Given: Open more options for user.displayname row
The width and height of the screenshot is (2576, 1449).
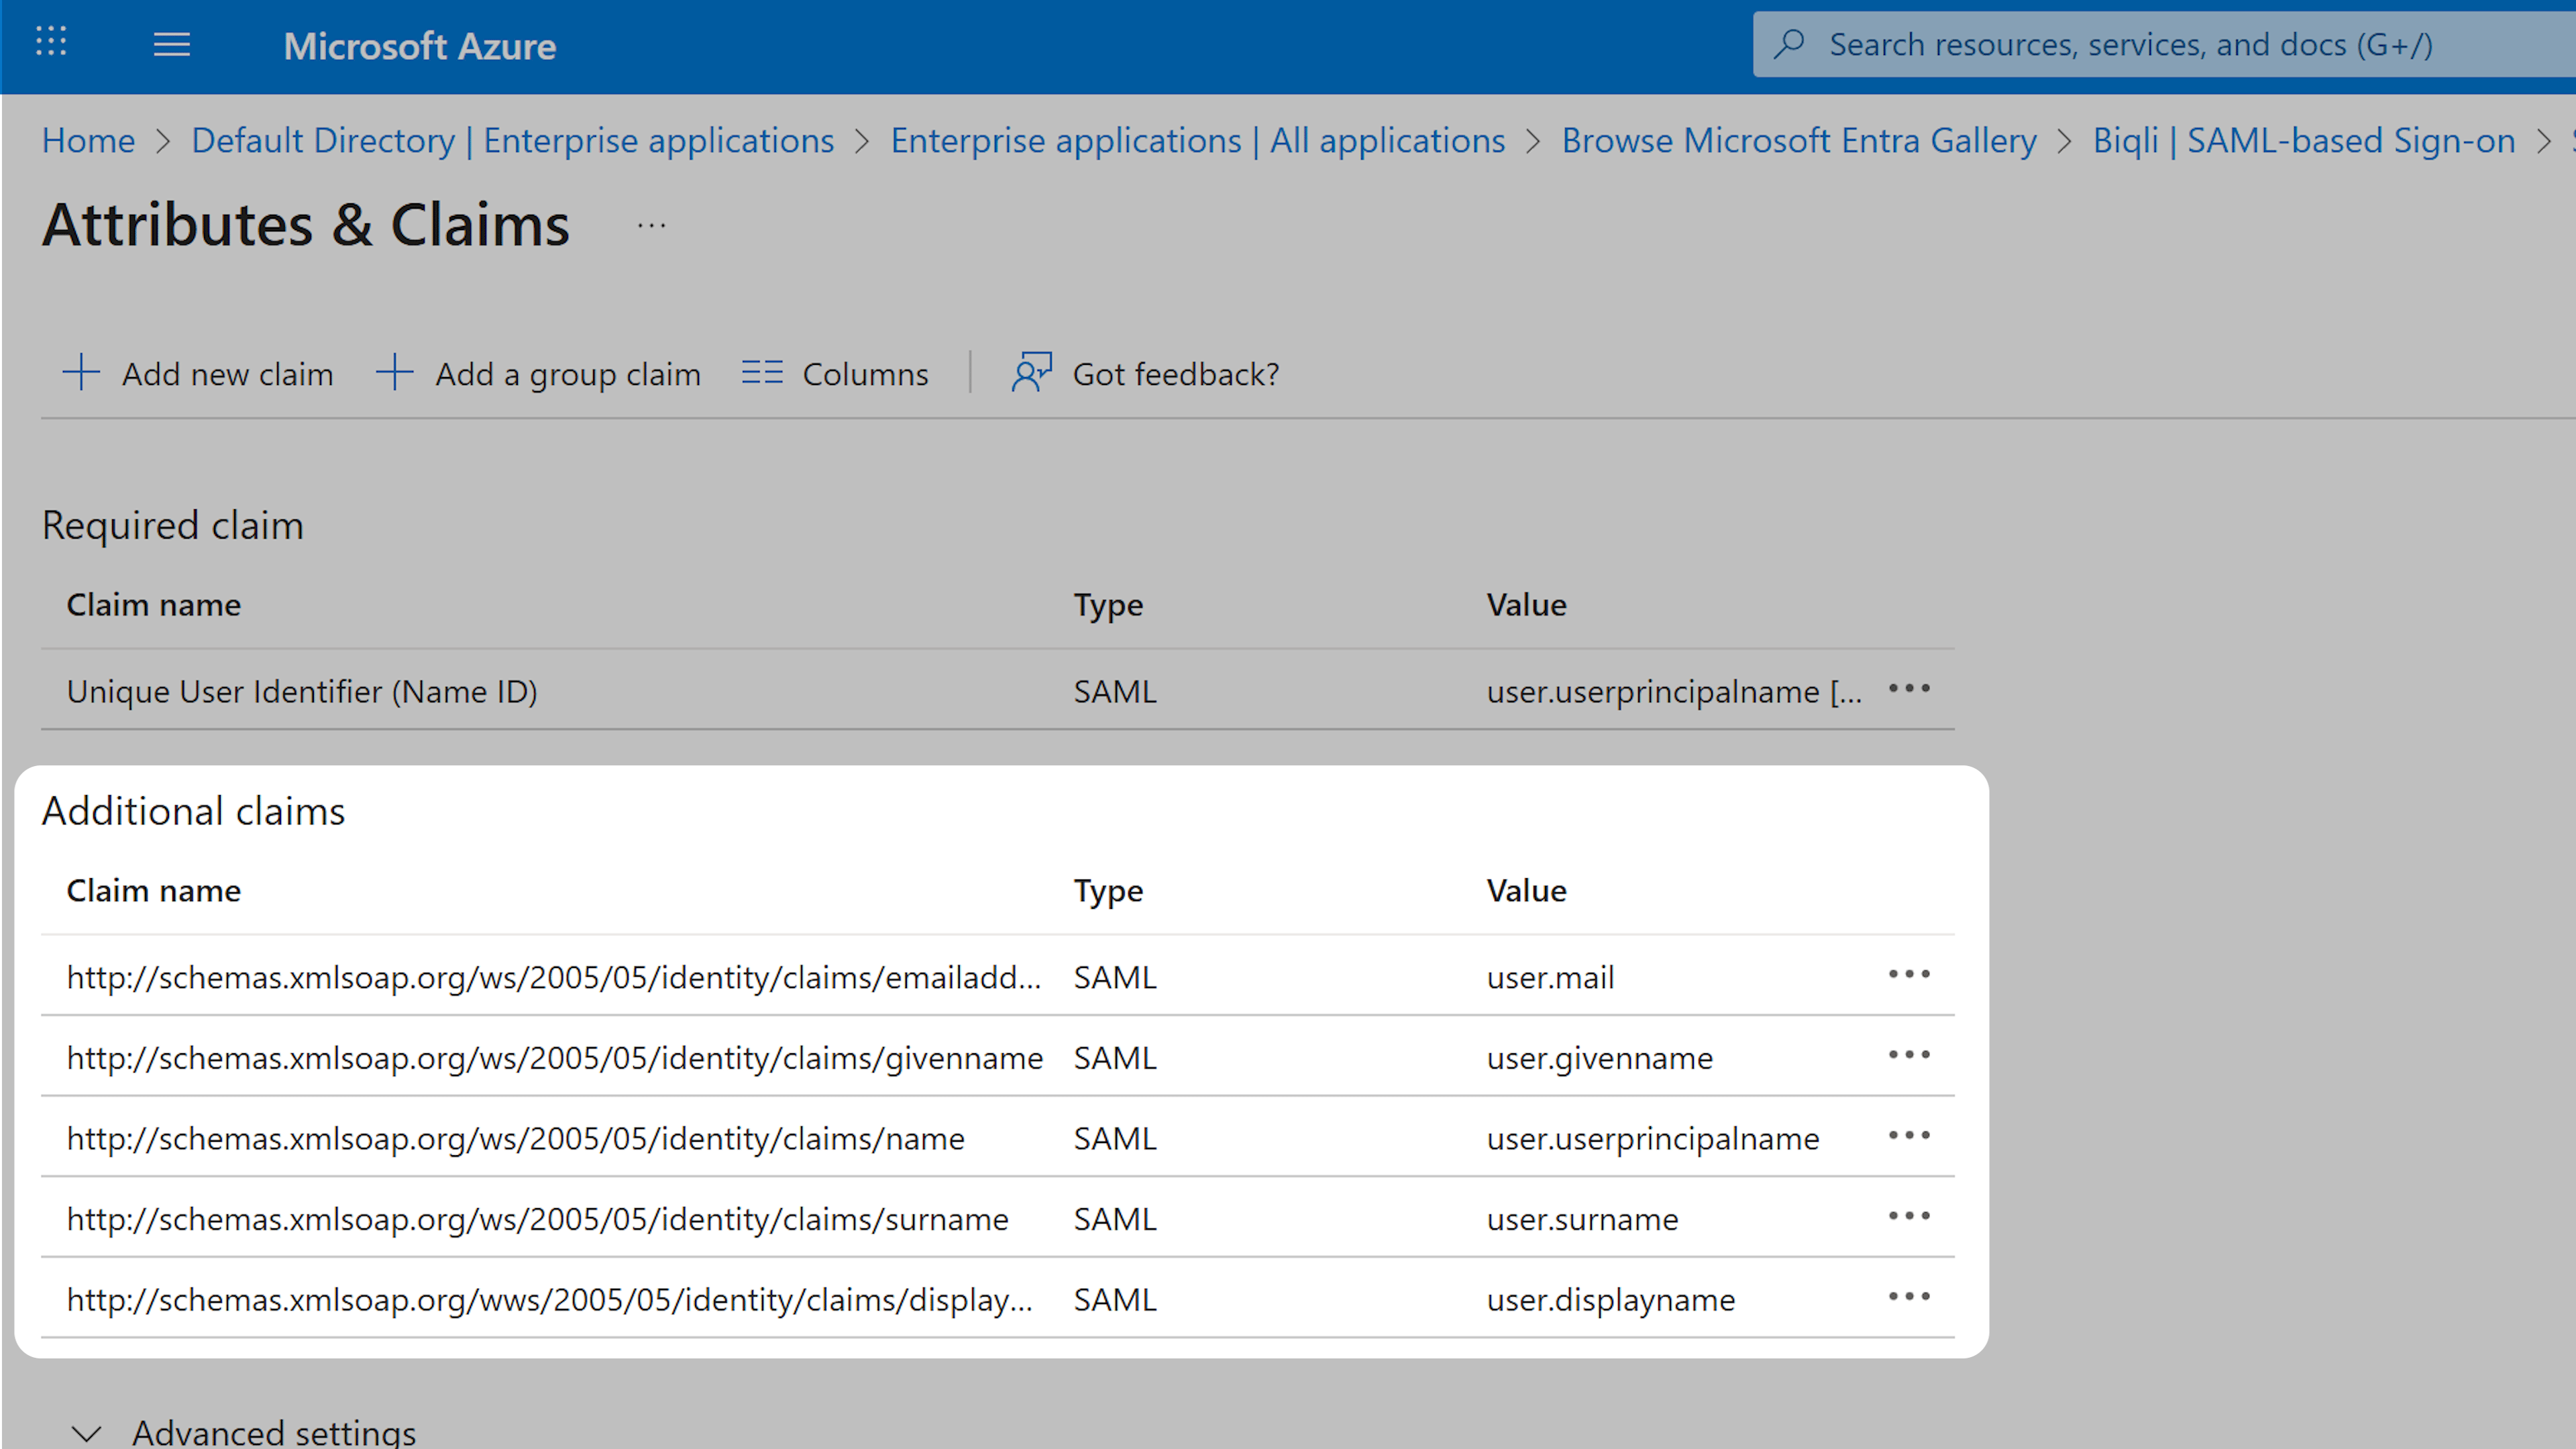Looking at the screenshot, I should pyautogui.click(x=1909, y=1298).
